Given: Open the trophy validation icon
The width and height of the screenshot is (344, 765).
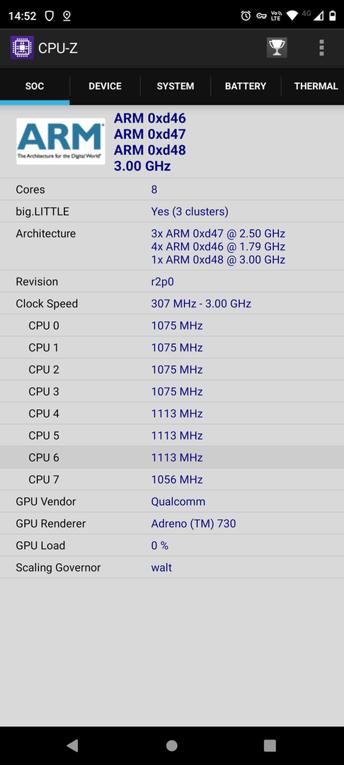Looking at the screenshot, I should 277,48.
